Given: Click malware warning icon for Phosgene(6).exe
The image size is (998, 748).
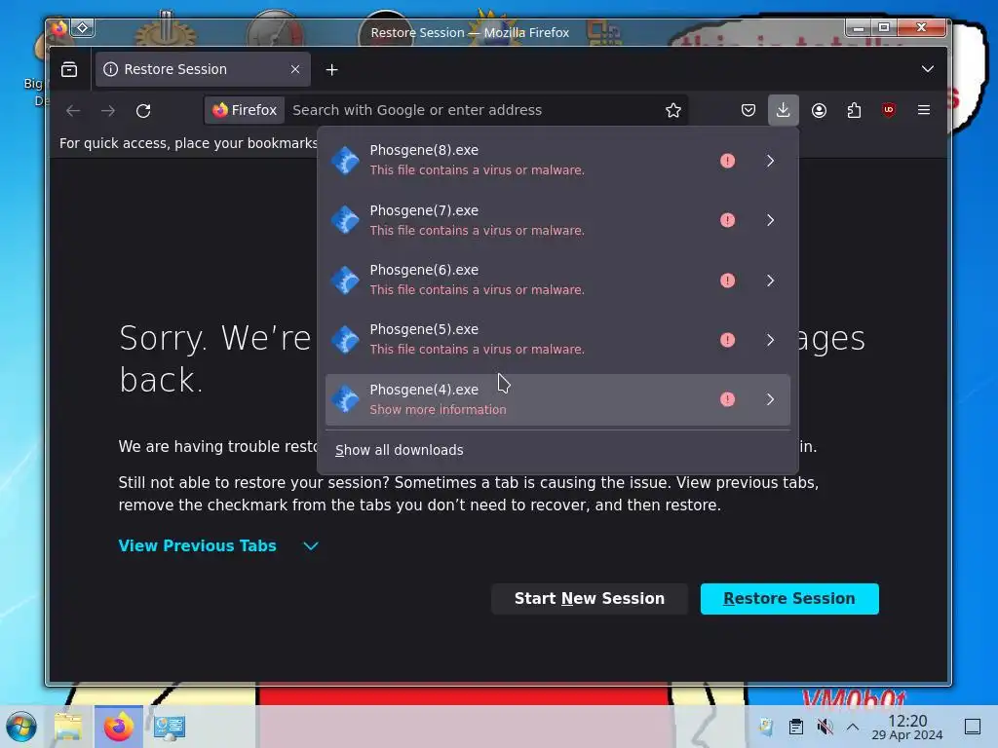Looking at the screenshot, I should coord(727,280).
